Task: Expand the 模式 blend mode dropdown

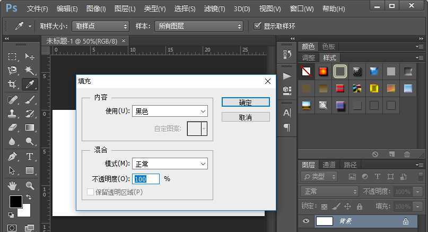Action: 170,164
